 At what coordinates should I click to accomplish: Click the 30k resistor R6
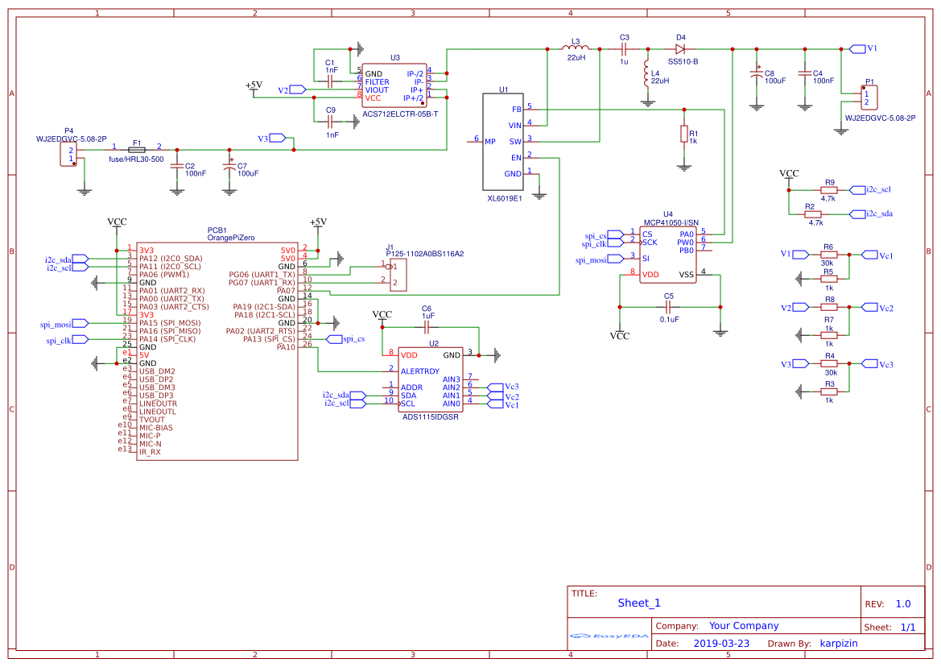point(830,253)
